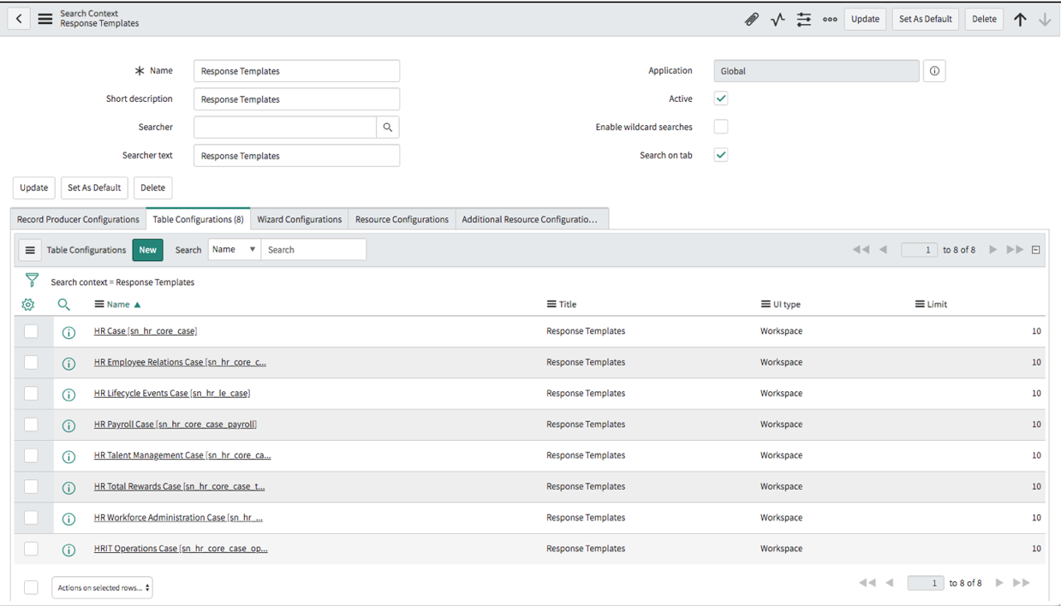Click Update button in the header
The height and width of the screenshot is (606, 1061).
[x=865, y=19]
